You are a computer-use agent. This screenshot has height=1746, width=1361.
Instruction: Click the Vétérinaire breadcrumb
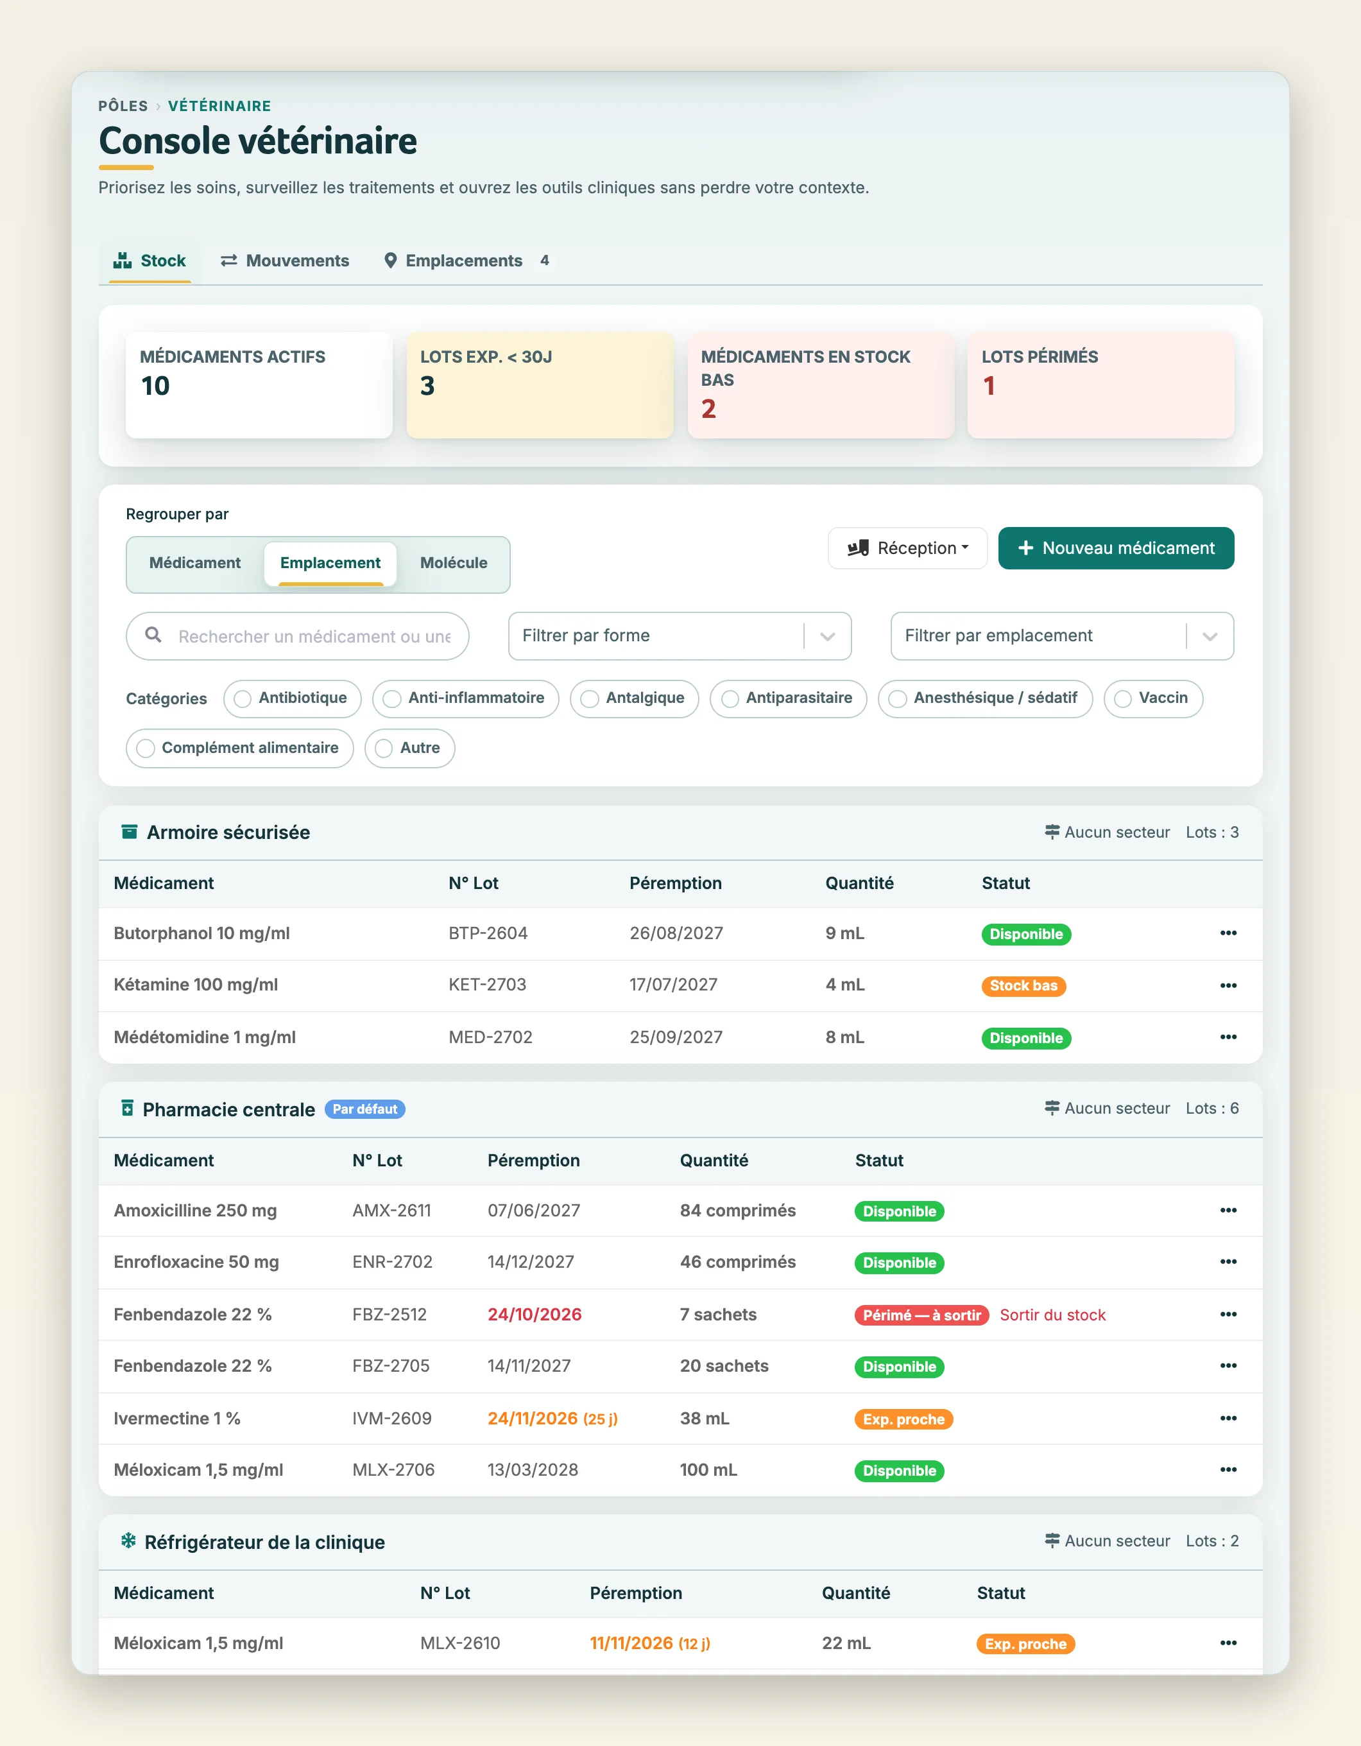(219, 105)
